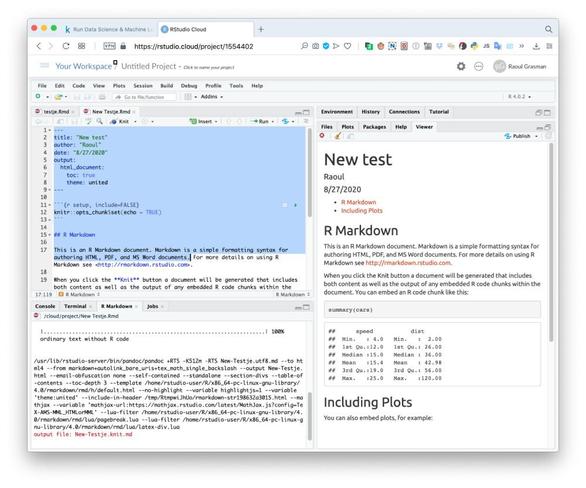The width and height of the screenshot is (586, 488).
Task: Click the red stop icon in Viewer pane
Action: [322, 136]
